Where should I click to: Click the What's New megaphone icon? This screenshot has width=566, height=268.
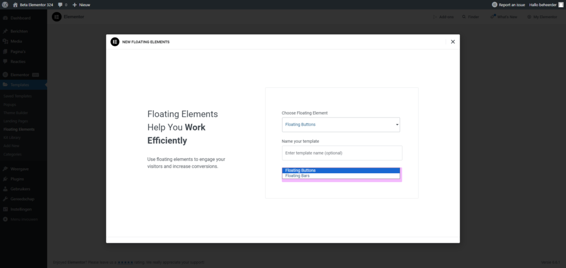click(x=492, y=17)
